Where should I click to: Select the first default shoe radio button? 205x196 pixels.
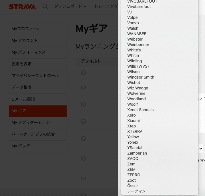click(x=83, y=73)
